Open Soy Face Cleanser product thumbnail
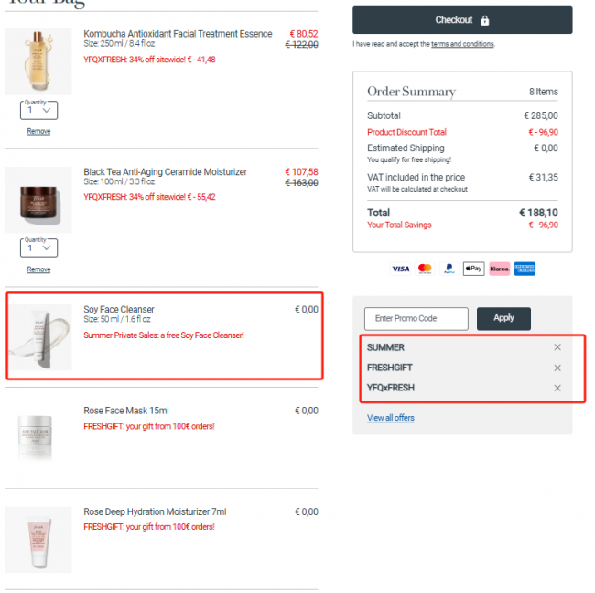This screenshot has width=595, height=593. [40, 337]
